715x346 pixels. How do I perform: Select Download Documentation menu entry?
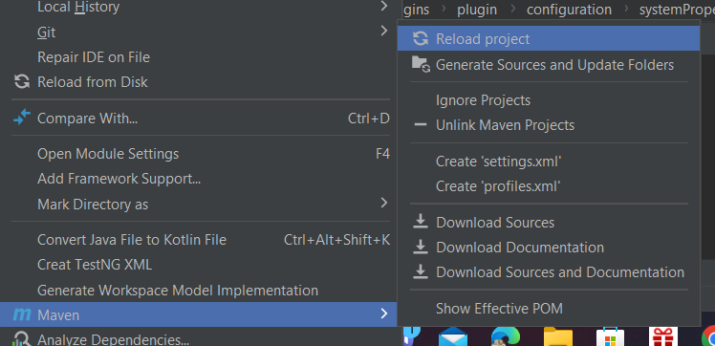[x=549, y=248]
